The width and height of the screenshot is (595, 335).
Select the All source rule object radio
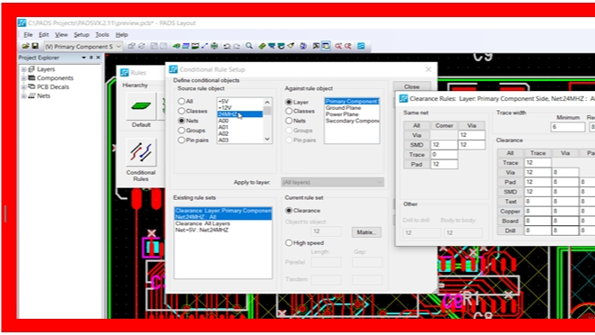point(182,102)
